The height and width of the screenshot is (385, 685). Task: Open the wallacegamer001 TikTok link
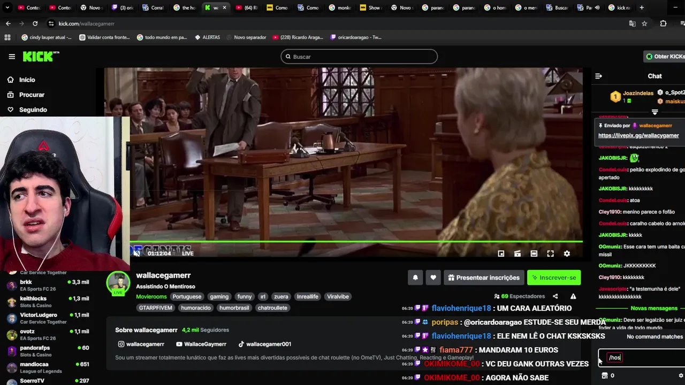click(x=264, y=344)
